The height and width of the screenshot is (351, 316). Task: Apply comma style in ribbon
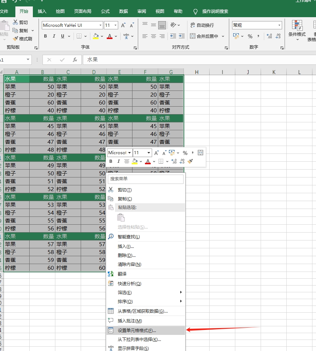(x=259, y=36)
